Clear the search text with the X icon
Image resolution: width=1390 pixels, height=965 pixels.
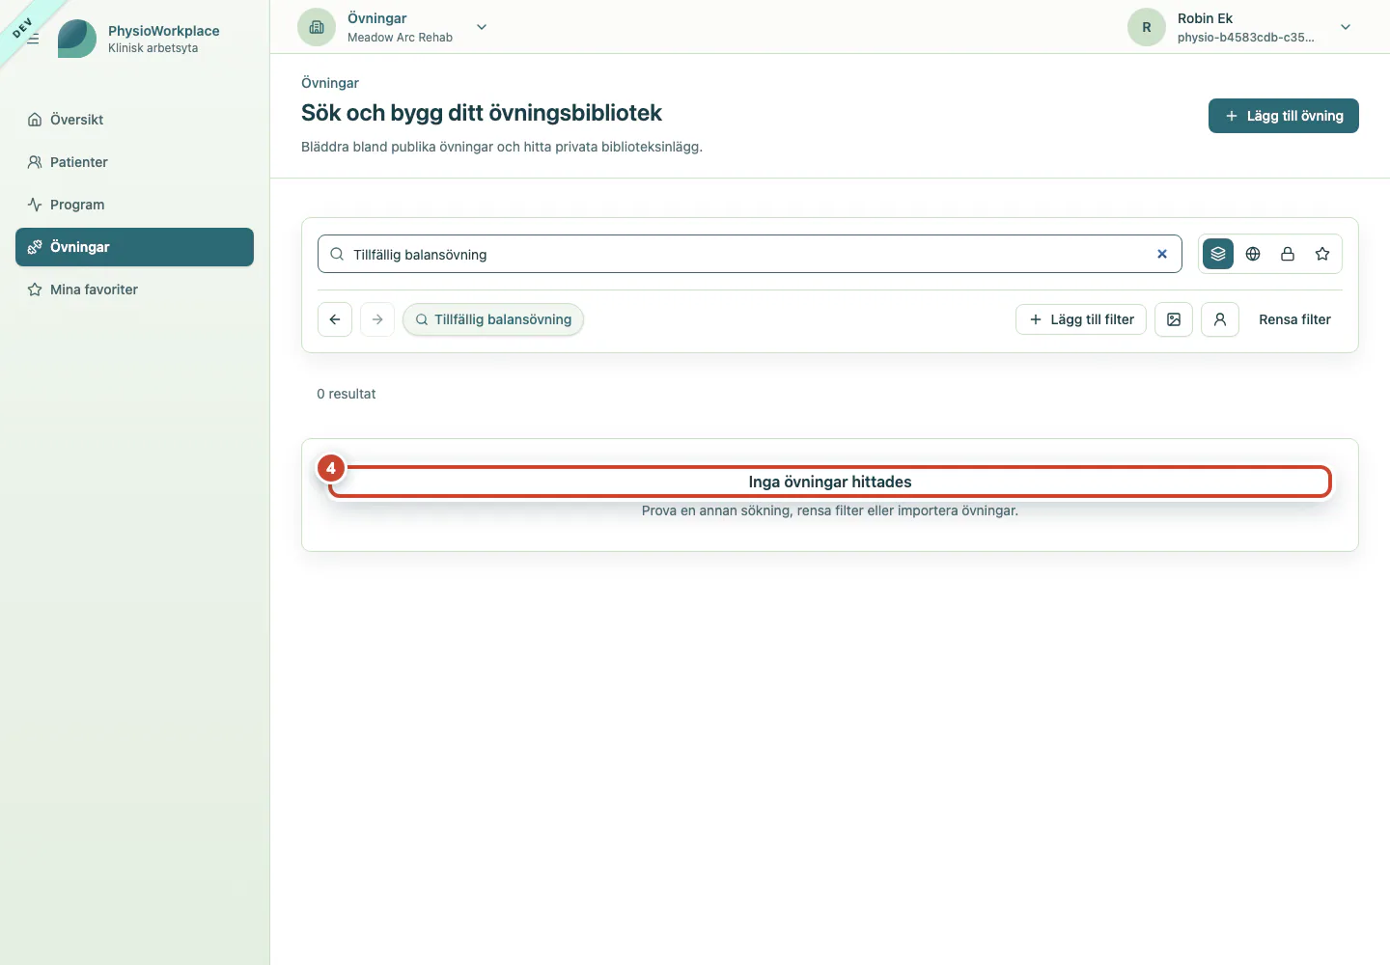tap(1162, 254)
